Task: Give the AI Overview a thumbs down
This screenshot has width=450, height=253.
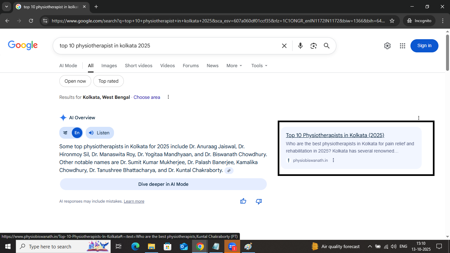Action: pyautogui.click(x=259, y=201)
